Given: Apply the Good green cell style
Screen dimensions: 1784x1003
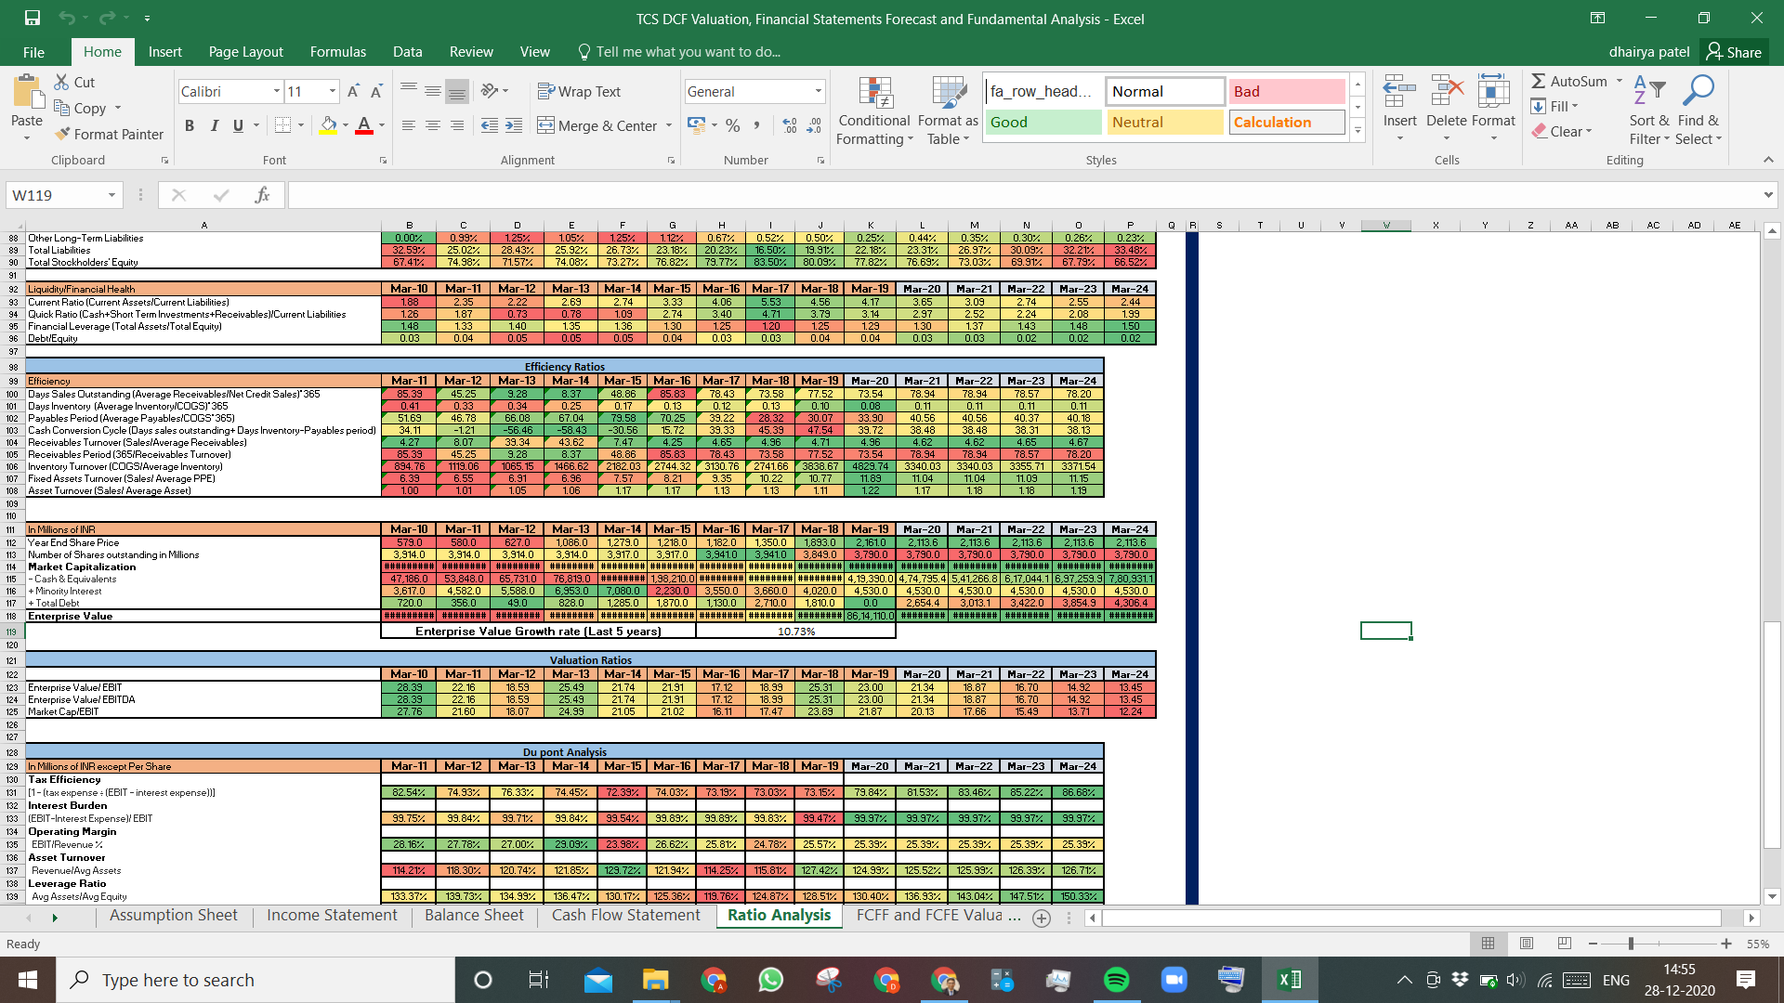Looking at the screenshot, I should click(1043, 122).
